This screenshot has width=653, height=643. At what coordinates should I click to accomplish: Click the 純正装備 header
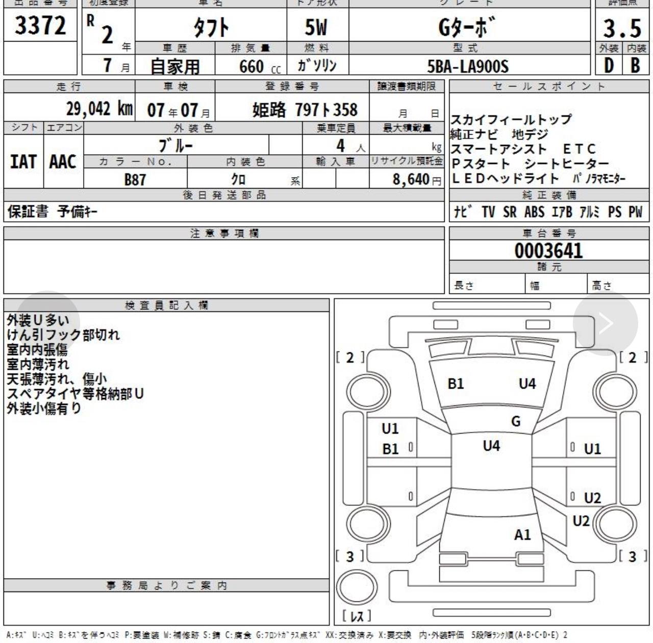pyautogui.click(x=549, y=195)
